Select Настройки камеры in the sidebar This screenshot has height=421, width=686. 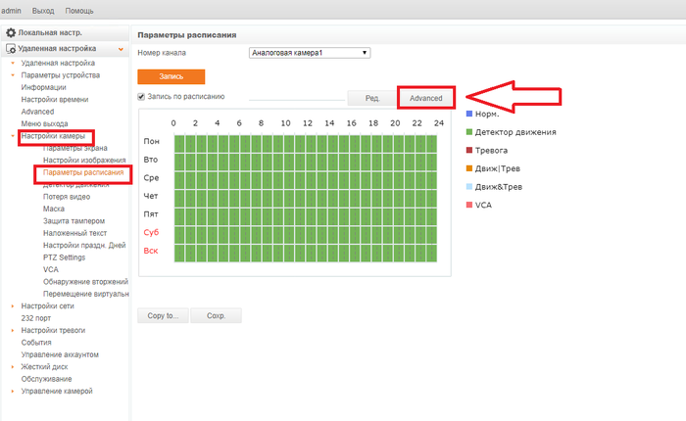pos(53,136)
